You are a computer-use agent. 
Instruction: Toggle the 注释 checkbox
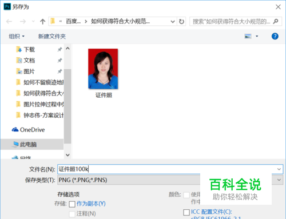72,214
